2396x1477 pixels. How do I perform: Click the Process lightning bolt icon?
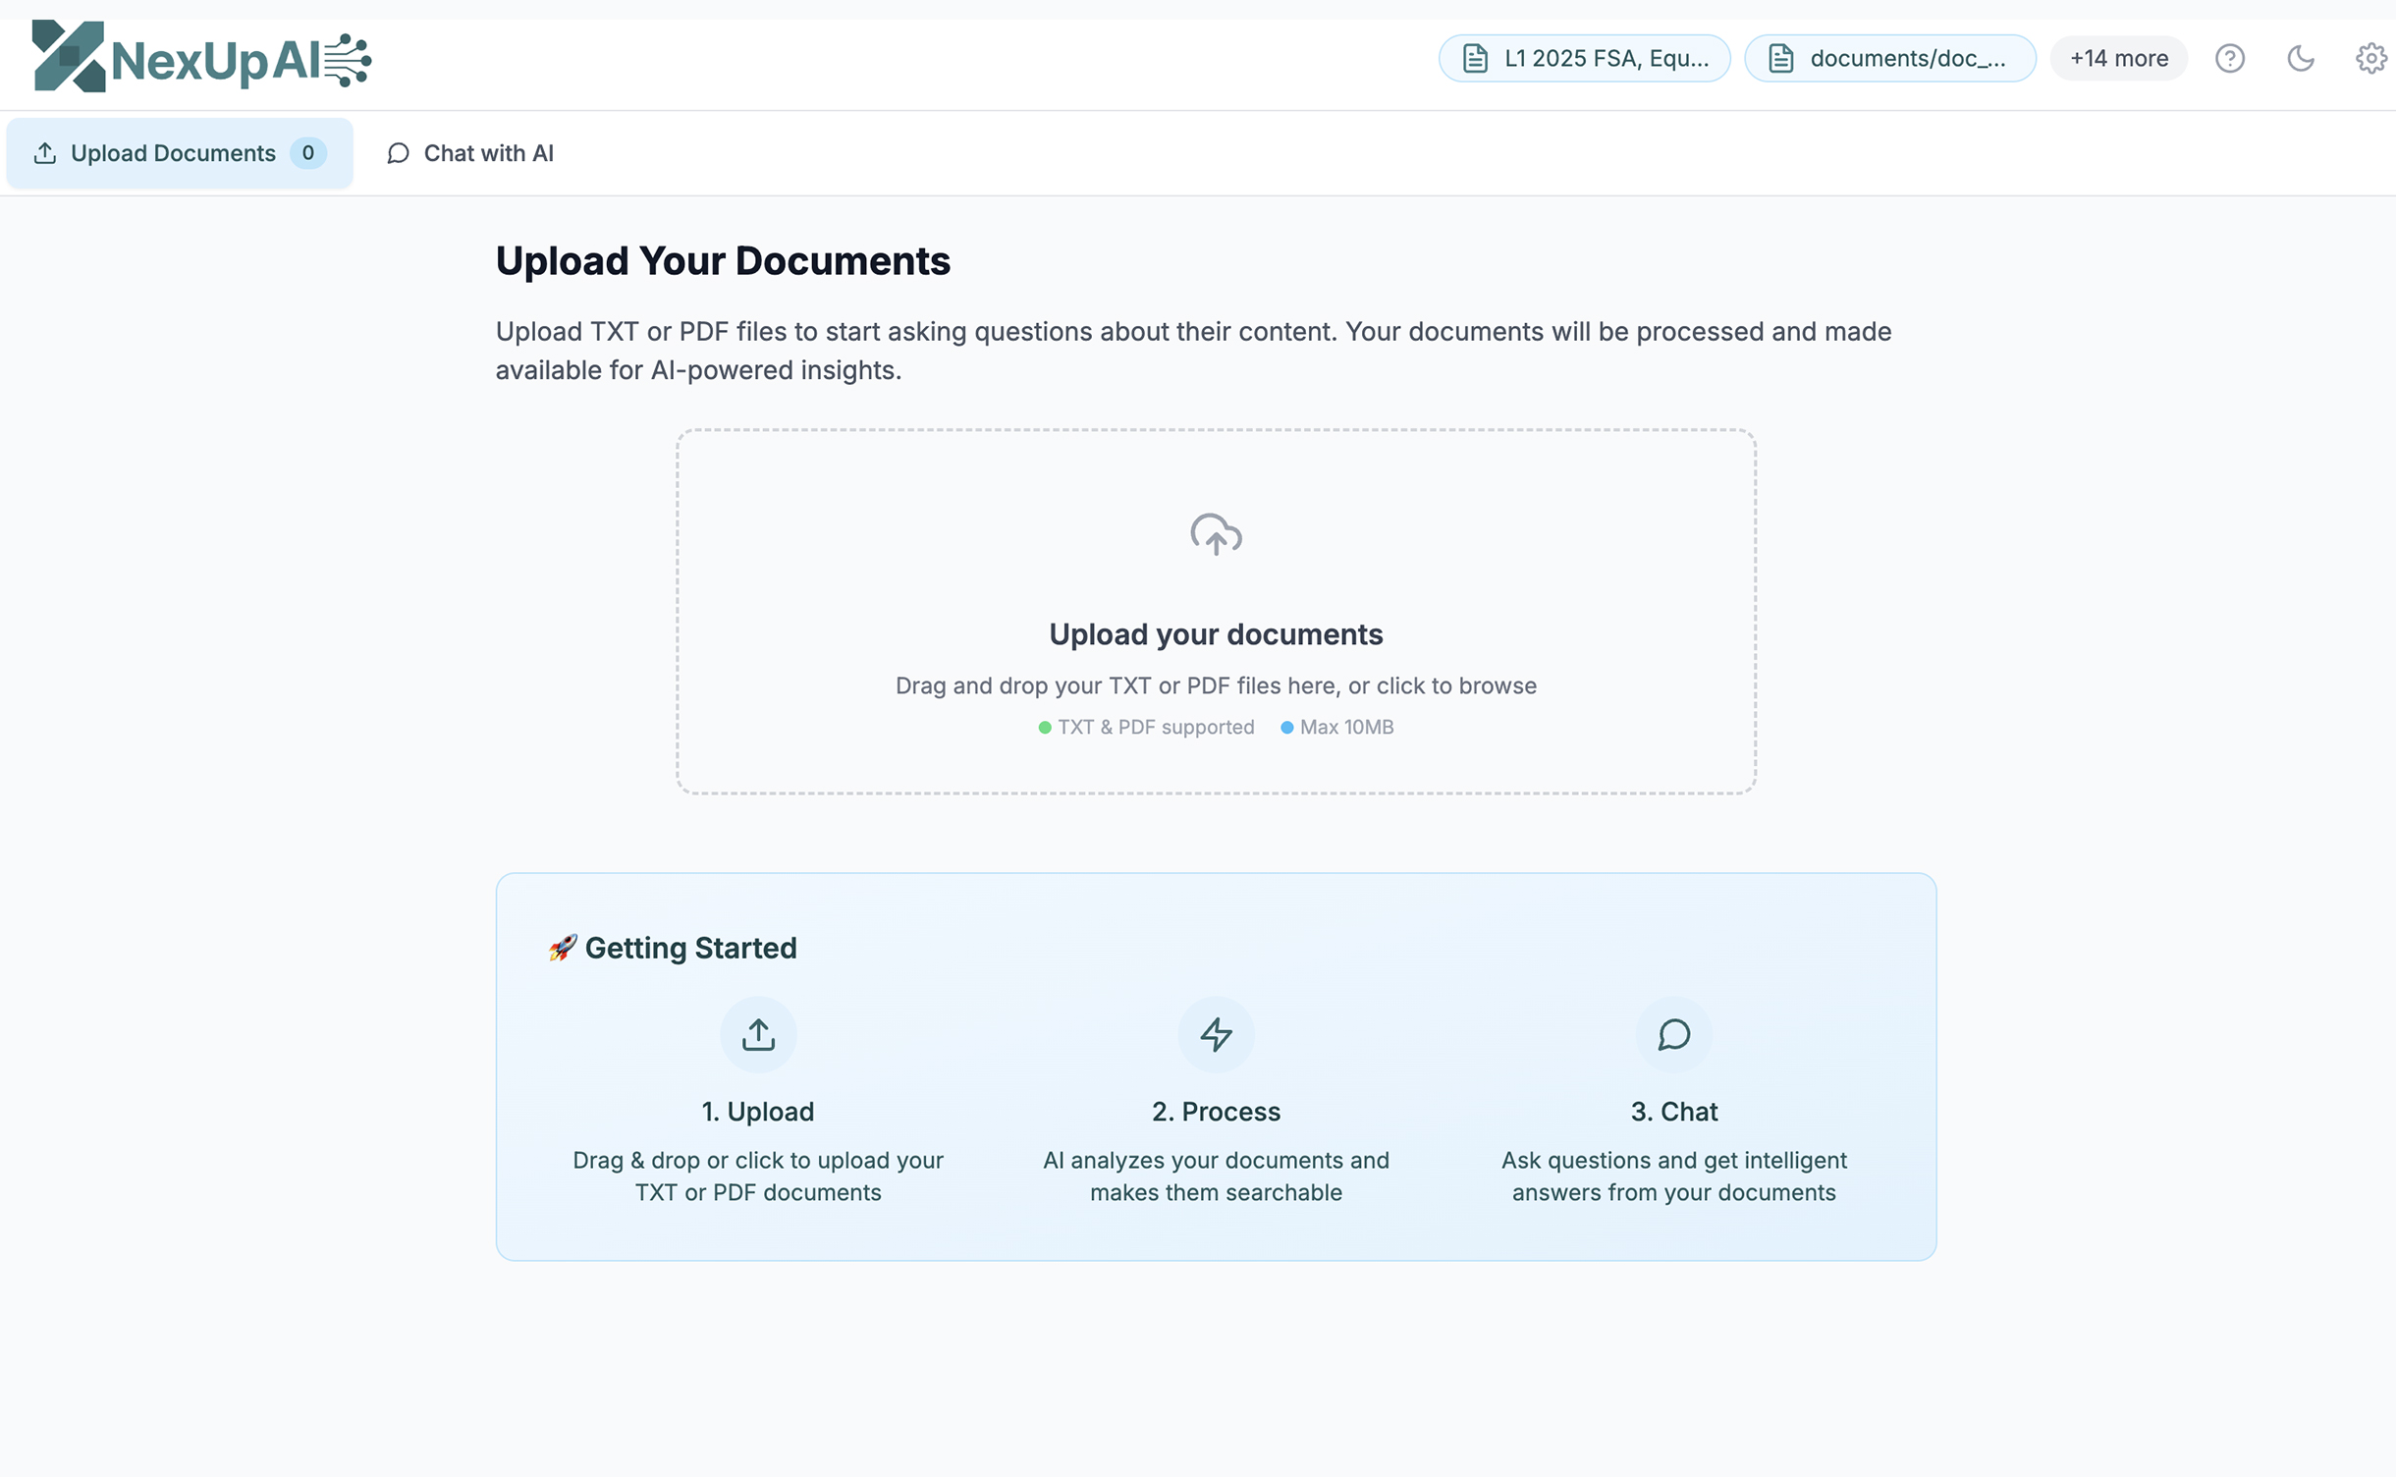(x=1216, y=1034)
